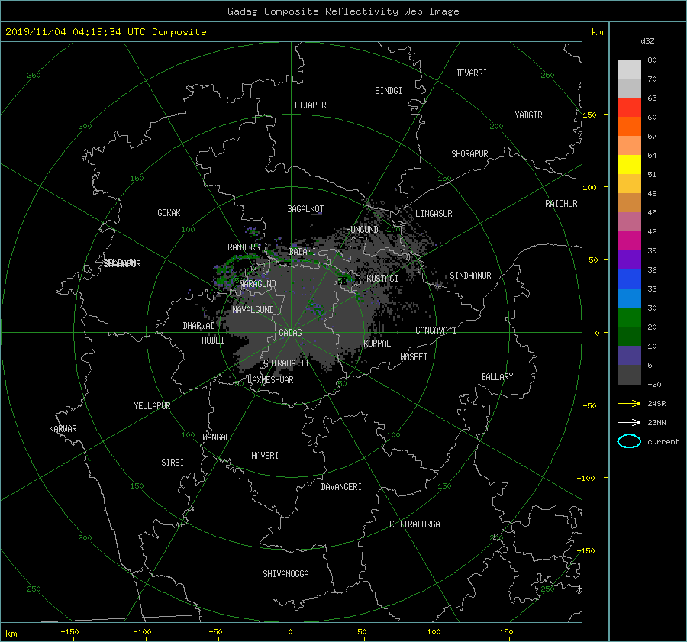Click the SHIVAMOGGA city label

(x=285, y=574)
